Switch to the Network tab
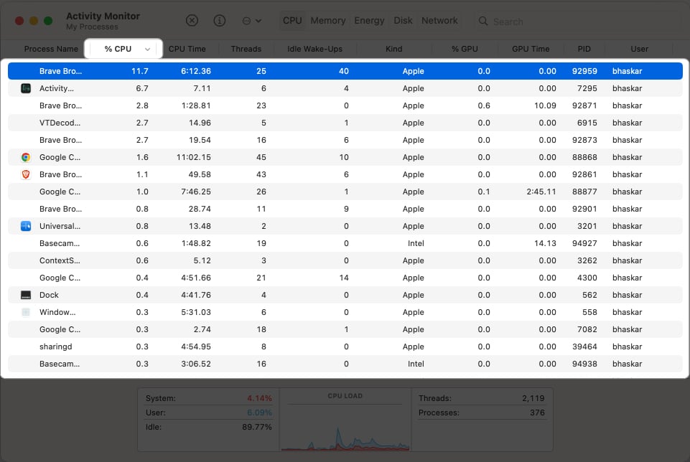690x462 pixels. point(439,21)
